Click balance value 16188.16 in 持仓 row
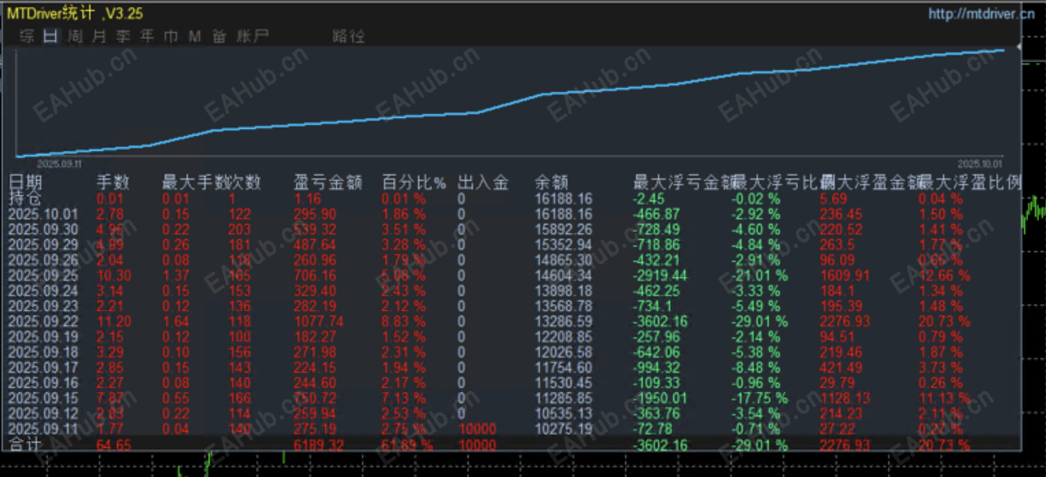 point(563,199)
